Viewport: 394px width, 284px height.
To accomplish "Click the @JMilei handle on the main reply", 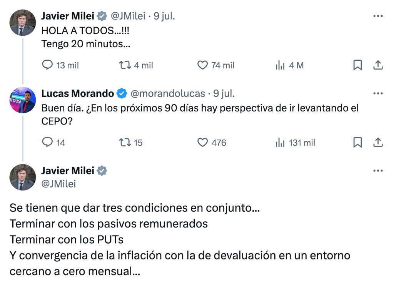I will click(x=58, y=184).
